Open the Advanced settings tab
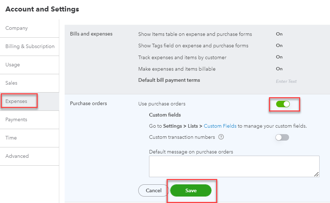The width and height of the screenshot is (330, 203). (x=17, y=156)
